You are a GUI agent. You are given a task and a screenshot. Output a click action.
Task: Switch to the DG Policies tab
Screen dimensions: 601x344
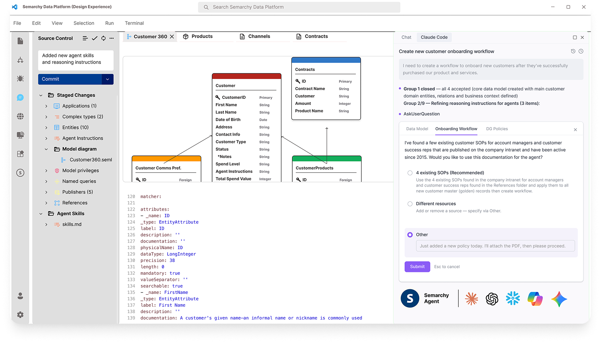[497, 129]
